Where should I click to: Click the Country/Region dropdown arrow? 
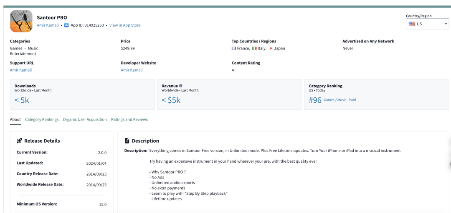coord(446,24)
